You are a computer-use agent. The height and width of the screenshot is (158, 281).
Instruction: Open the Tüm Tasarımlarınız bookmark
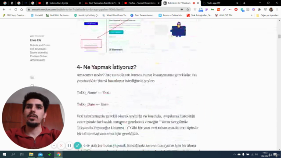point(142,15)
